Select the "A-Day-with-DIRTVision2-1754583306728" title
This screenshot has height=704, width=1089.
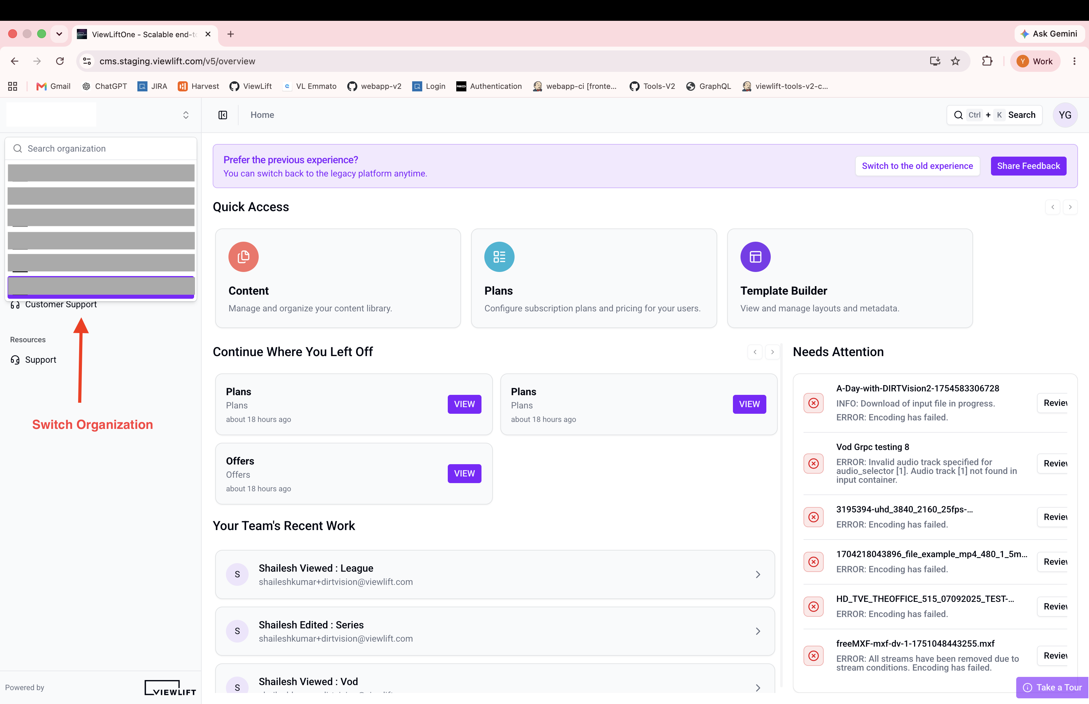(917, 389)
